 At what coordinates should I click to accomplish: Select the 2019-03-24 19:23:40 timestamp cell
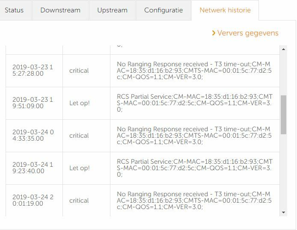point(34,168)
